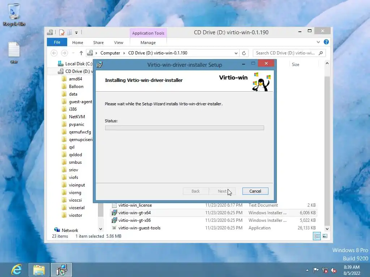The height and width of the screenshot is (277, 370).
Task: Switch to the Share ribbon tab
Action: pos(98,43)
